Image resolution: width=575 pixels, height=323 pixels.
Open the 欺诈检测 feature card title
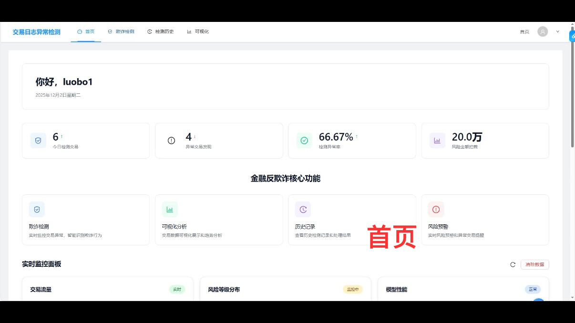pyautogui.click(x=39, y=227)
